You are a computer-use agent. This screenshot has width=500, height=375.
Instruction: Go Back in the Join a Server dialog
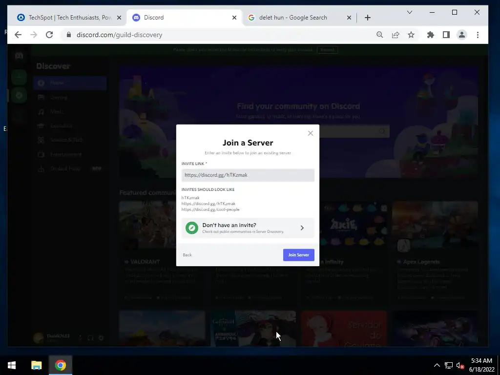click(x=187, y=255)
